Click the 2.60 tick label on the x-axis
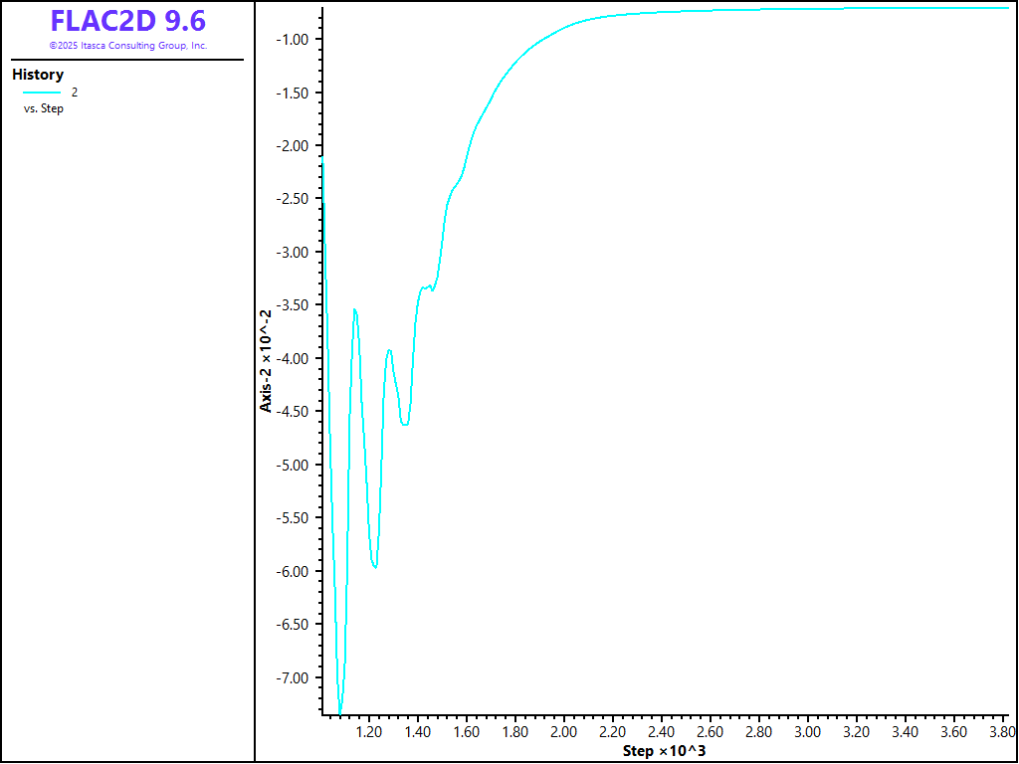Viewport: 1019px width, 764px height. coord(711,732)
